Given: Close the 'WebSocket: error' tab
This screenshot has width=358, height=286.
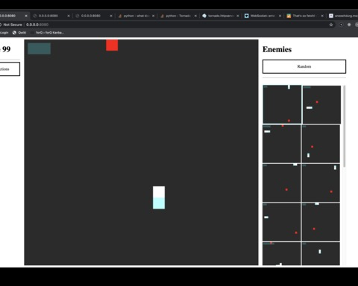Looking at the screenshot, I should pos(280,16).
